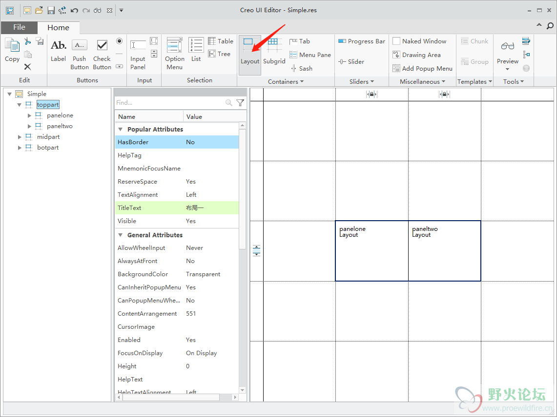Click the attribute list scroll down arrow
The image size is (557, 417).
242,390
